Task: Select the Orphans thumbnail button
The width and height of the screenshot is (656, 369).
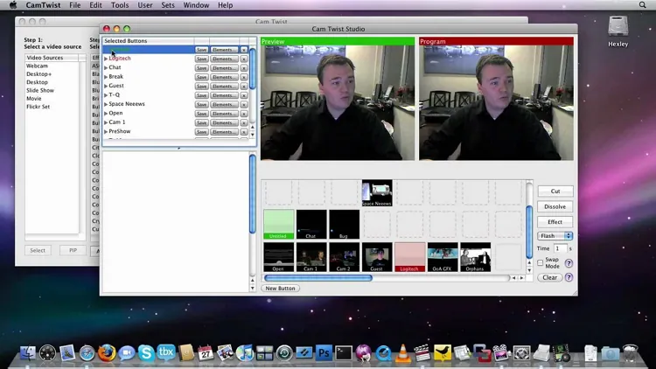Action: pyautogui.click(x=475, y=257)
